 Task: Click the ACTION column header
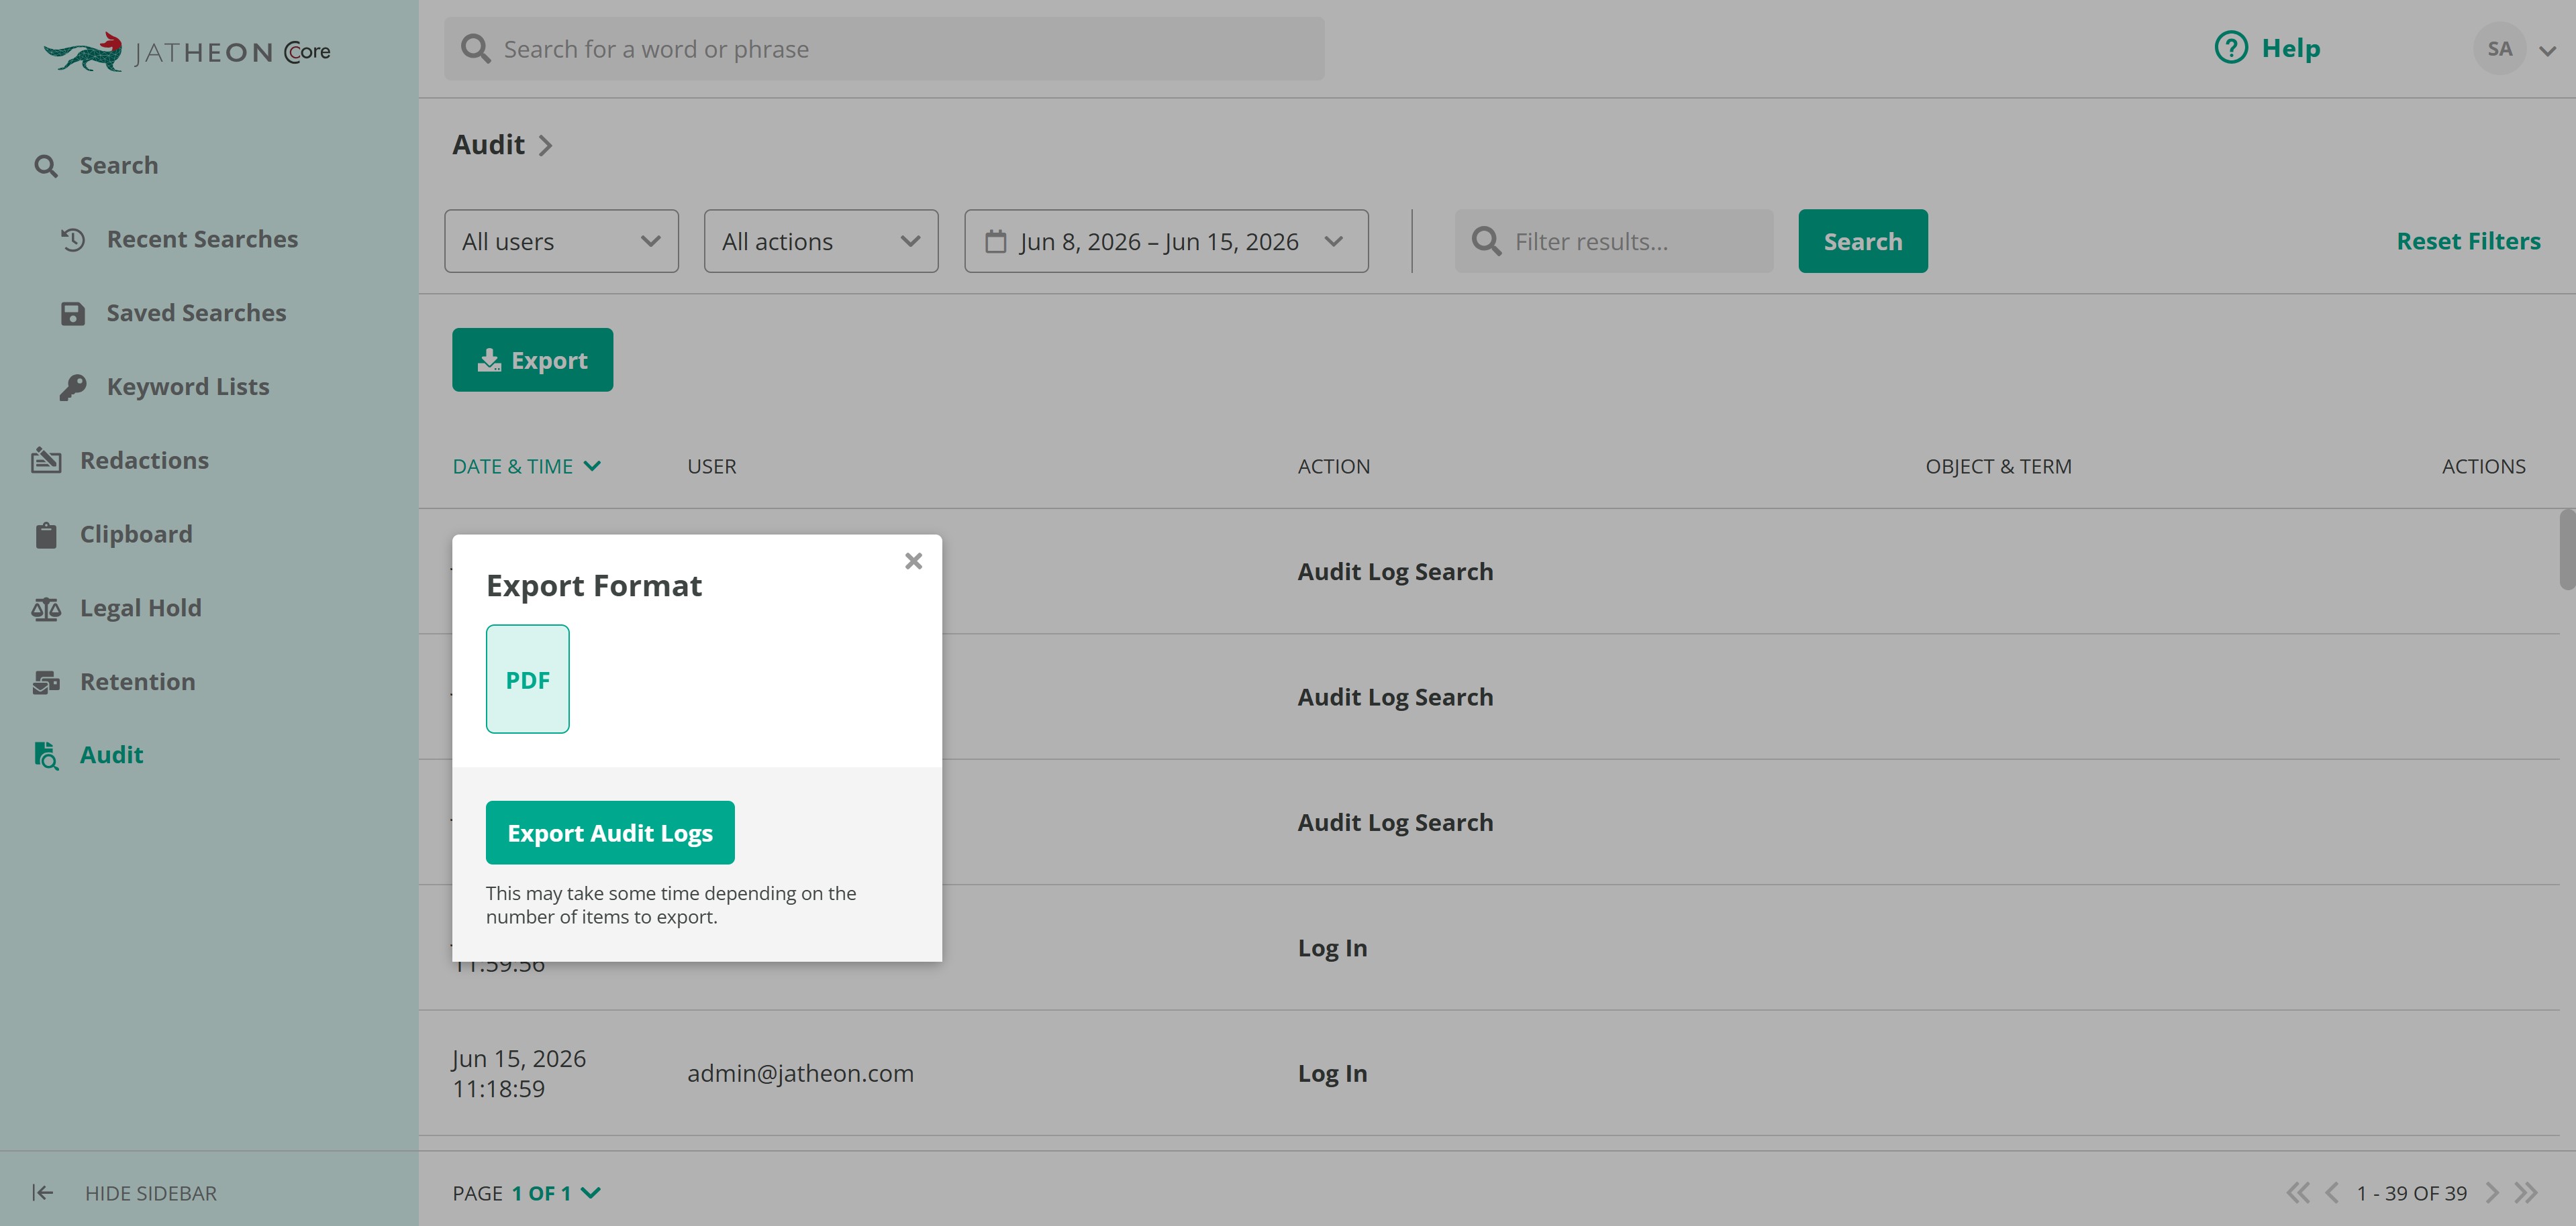[x=1334, y=467]
